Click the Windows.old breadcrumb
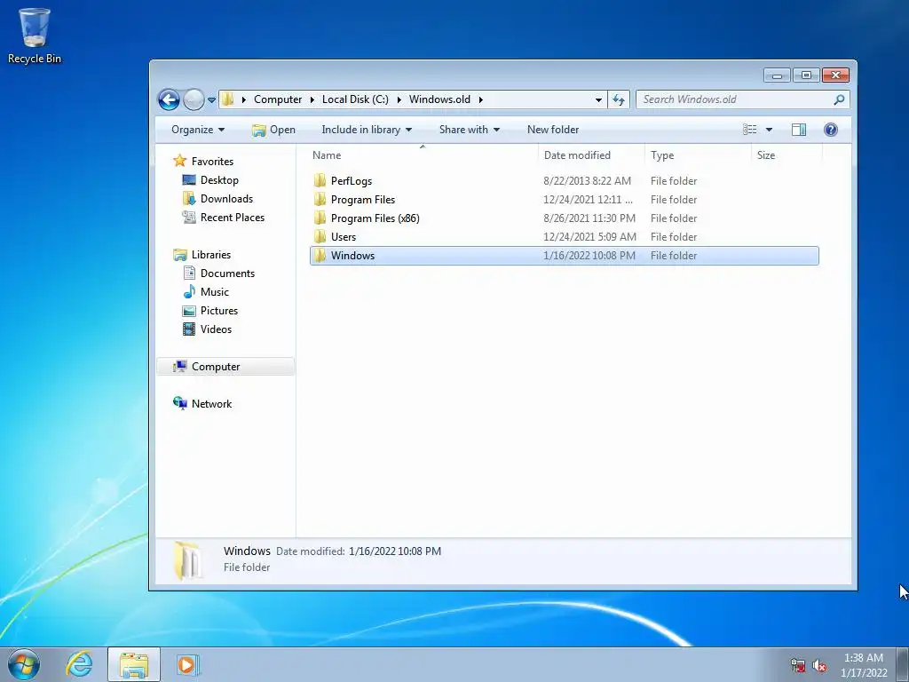The height and width of the screenshot is (682, 909). pyautogui.click(x=440, y=99)
